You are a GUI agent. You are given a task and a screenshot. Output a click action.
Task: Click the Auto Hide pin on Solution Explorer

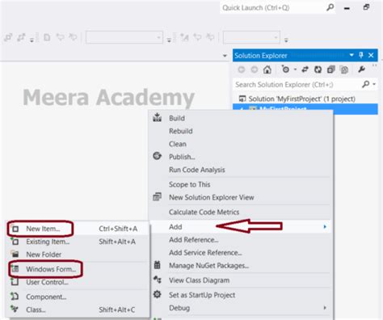(x=361, y=55)
